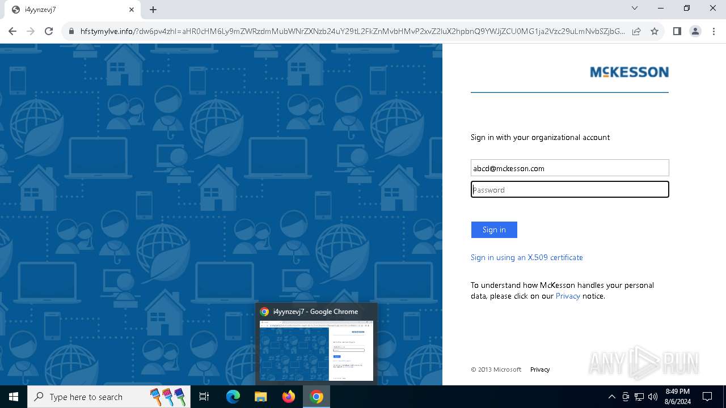726x408 pixels.
Task: Share this page from address bar
Action: pos(636,32)
